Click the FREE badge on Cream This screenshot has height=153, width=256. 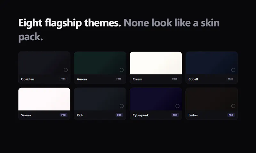click(175, 79)
